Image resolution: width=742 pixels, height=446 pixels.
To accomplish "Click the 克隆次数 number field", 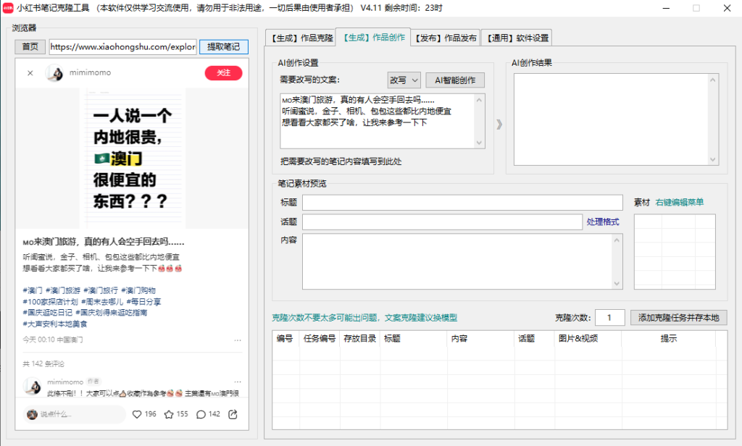I will click(610, 318).
